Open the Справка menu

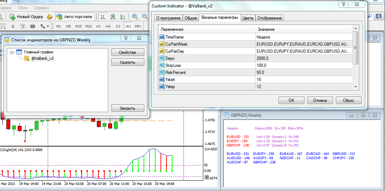[41, 8]
